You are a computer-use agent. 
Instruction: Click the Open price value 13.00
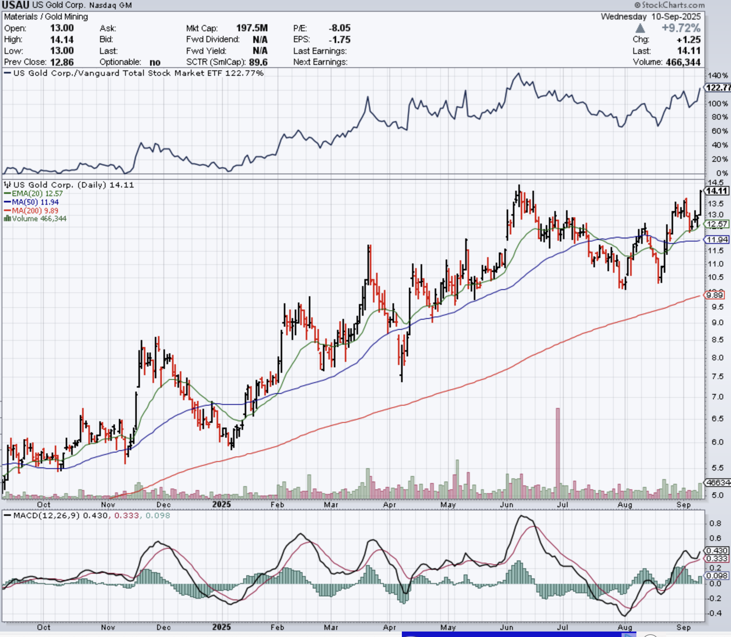click(x=62, y=28)
